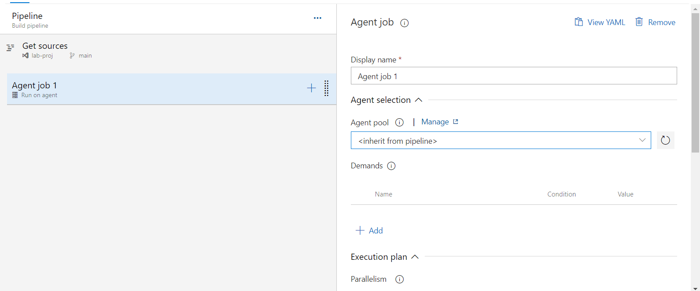Click the Agent job info icon
The image size is (700, 291).
[405, 23]
